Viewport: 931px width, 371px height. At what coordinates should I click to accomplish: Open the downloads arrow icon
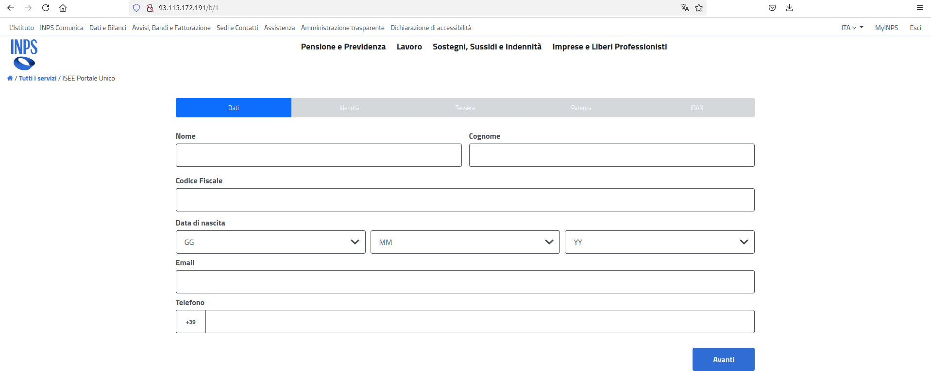789,8
